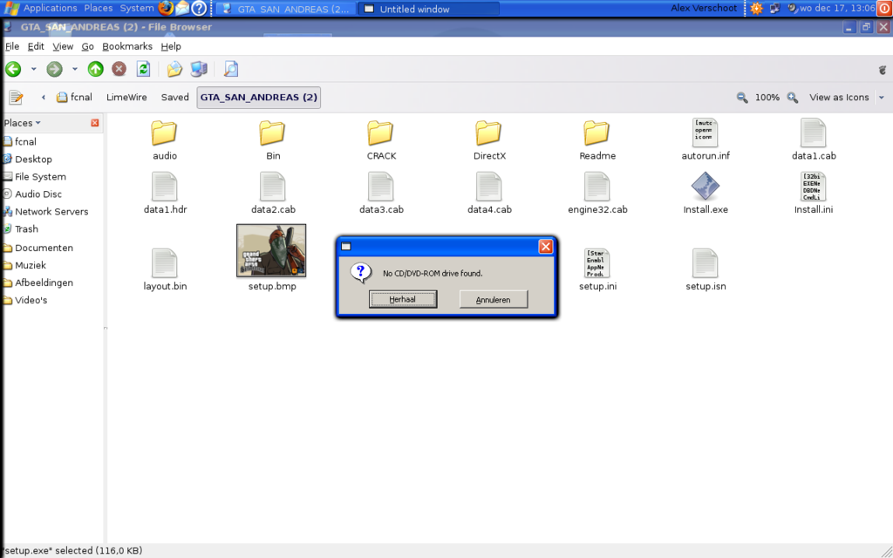Click the Up one level icon
The image size is (893, 558).
pos(95,68)
